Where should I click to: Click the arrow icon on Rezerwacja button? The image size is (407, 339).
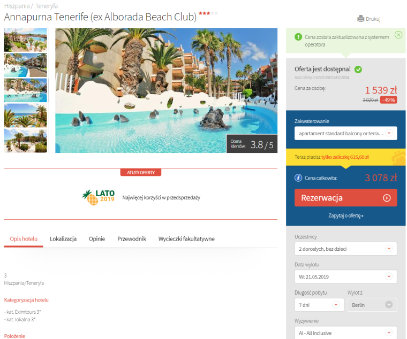[387, 198]
